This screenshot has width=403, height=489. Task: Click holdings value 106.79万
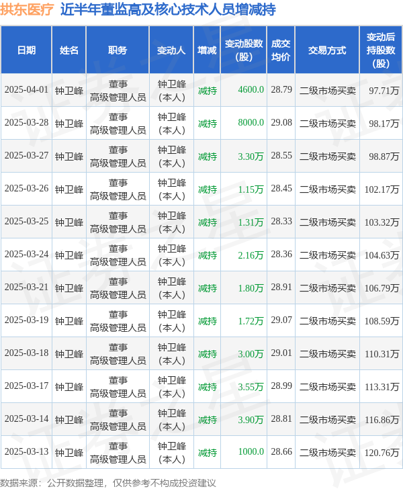382,288
